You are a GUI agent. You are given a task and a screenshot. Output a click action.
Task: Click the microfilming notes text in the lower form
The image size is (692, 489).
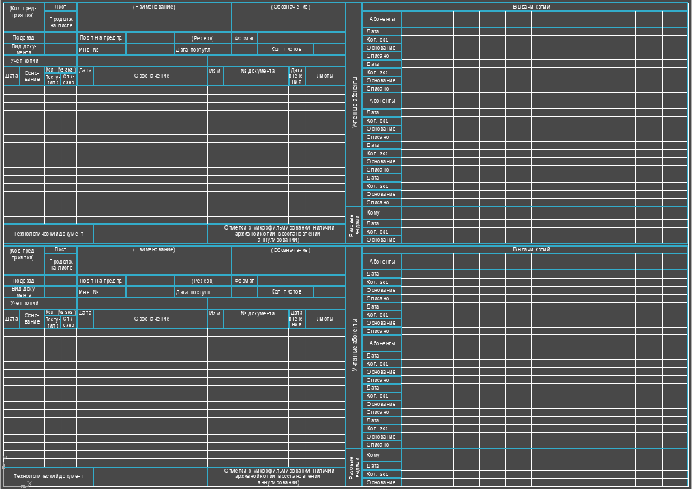[279, 476]
